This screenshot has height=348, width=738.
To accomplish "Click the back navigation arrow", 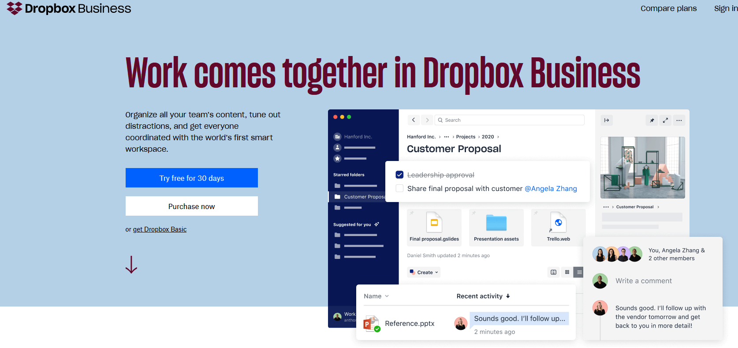I will click(x=413, y=120).
